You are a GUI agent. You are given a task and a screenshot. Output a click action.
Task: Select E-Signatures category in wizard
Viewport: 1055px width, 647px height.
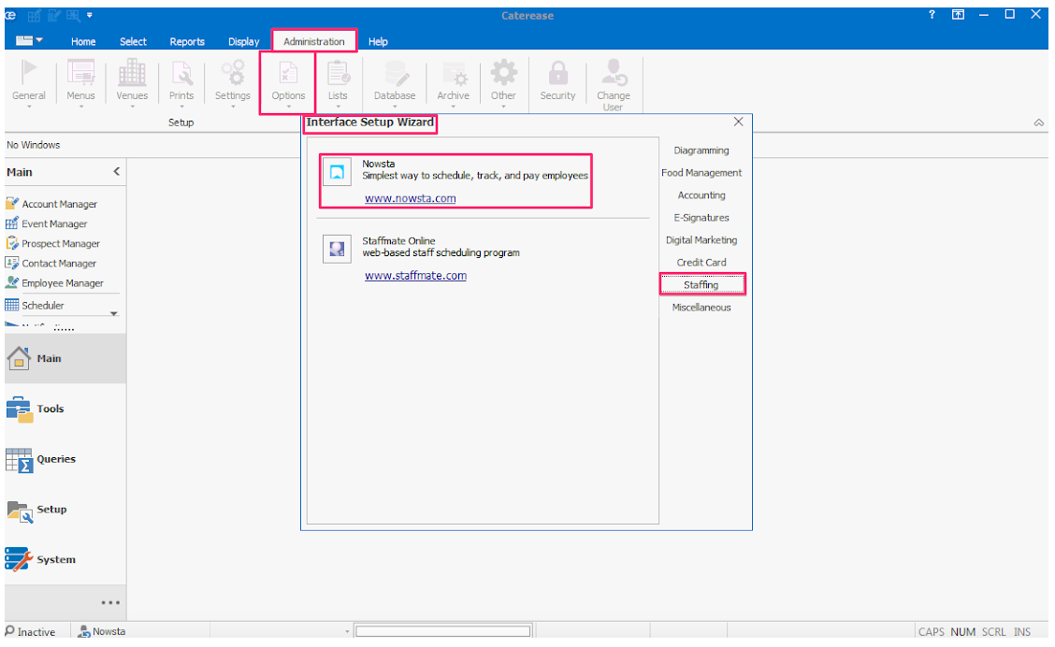coord(701,218)
